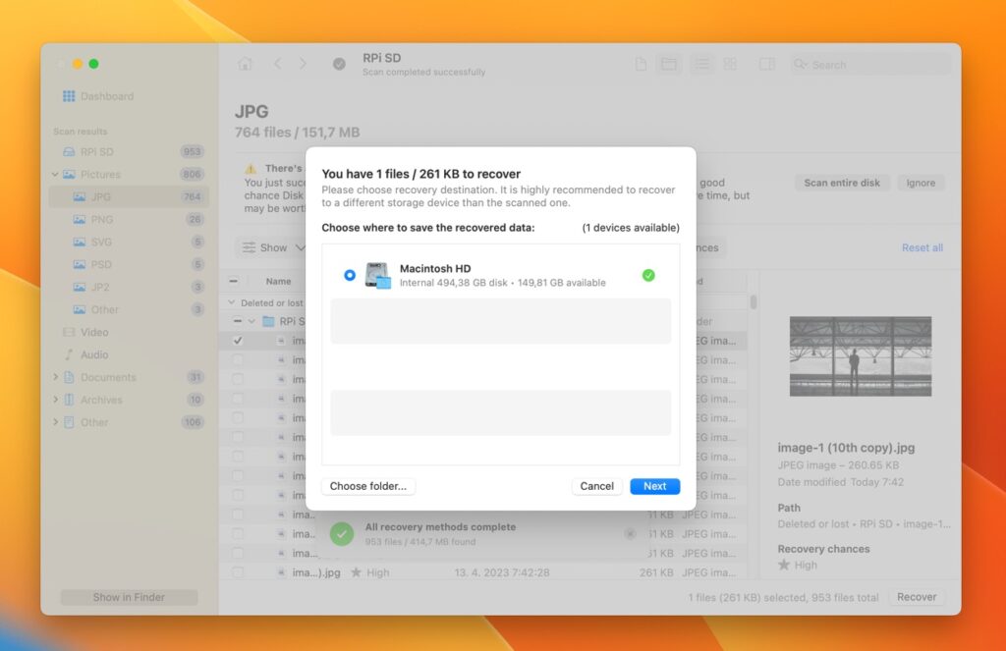Click the file list vertical scrollbar
1006x651 pixels.
[x=754, y=302]
